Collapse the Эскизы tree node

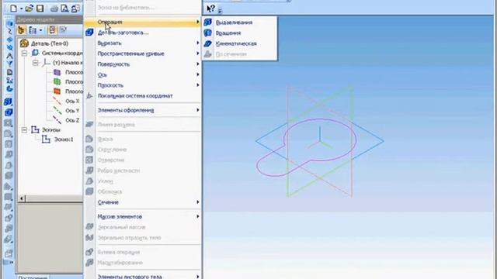point(24,129)
